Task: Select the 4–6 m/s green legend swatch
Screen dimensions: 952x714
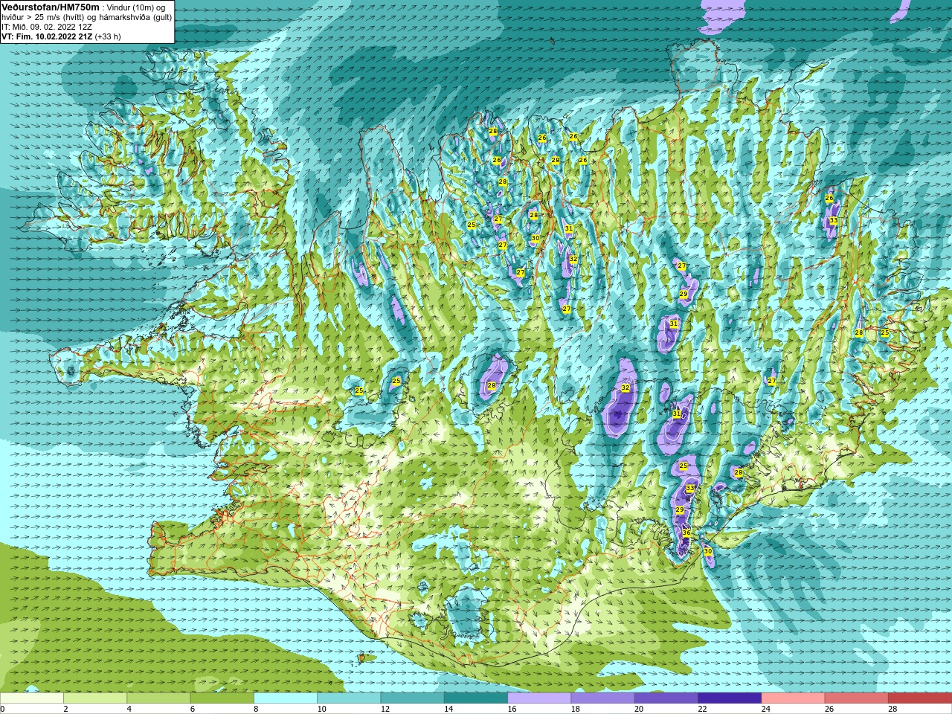Action: click(158, 698)
